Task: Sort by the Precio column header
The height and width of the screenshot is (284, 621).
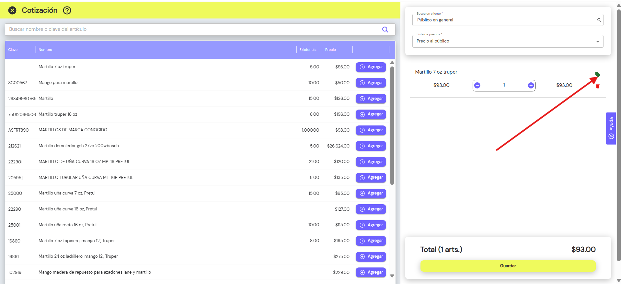Action: coord(330,50)
